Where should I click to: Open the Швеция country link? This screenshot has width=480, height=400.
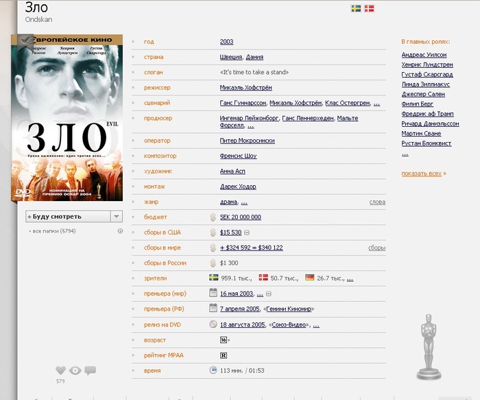click(231, 57)
